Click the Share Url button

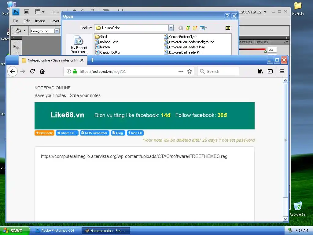[x=67, y=133]
